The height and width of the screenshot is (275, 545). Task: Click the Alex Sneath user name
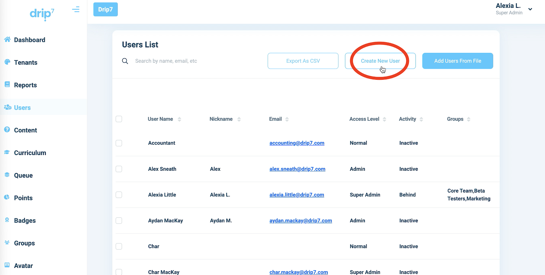(x=162, y=169)
